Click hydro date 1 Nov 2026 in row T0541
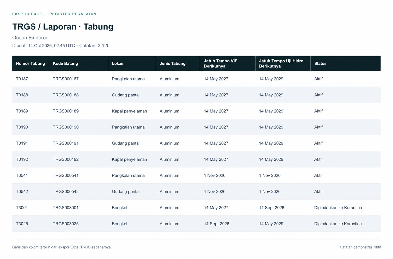The image size is (393, 259). (270, 175)
